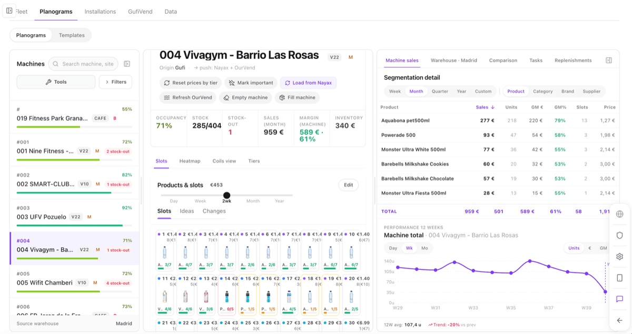Viewport: 632px width, 334px height.
Task: Select the Quarter segmentation period
Action: (x=440, y=91)
